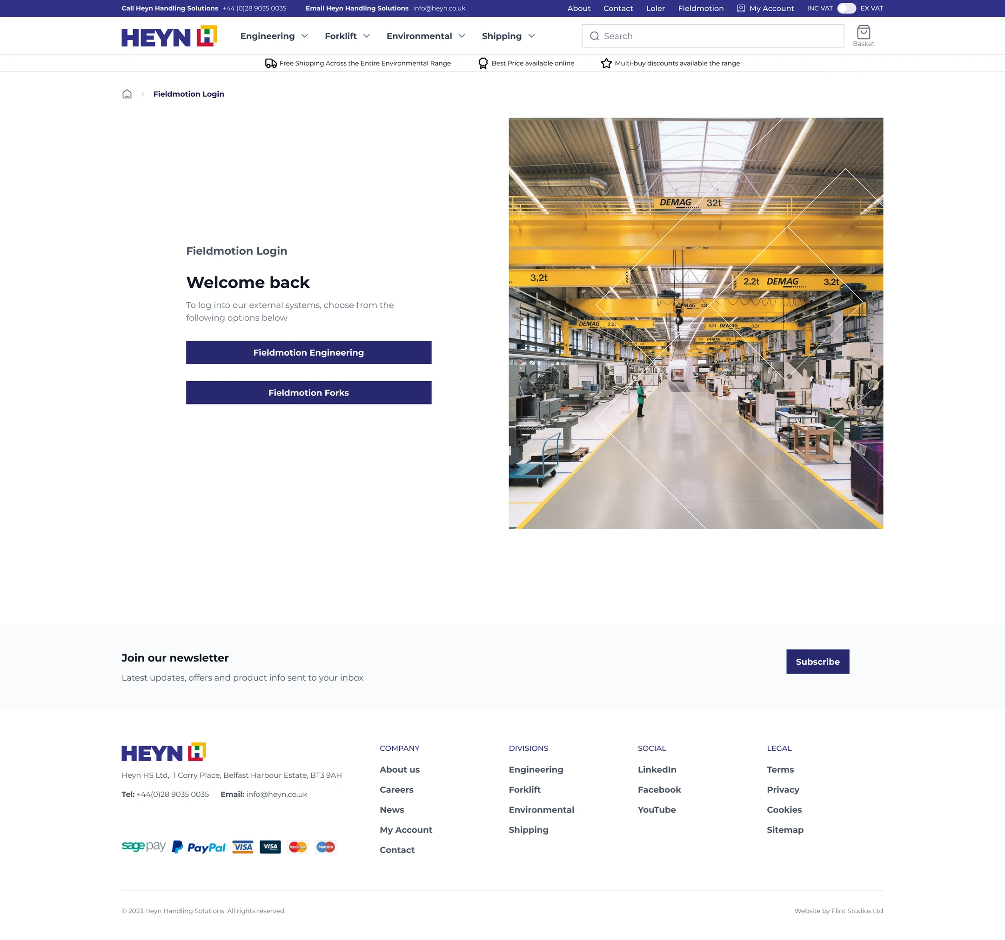Click the PayPal logo
This screenshot has width=1005, height=940.
[x=199, y=847]
